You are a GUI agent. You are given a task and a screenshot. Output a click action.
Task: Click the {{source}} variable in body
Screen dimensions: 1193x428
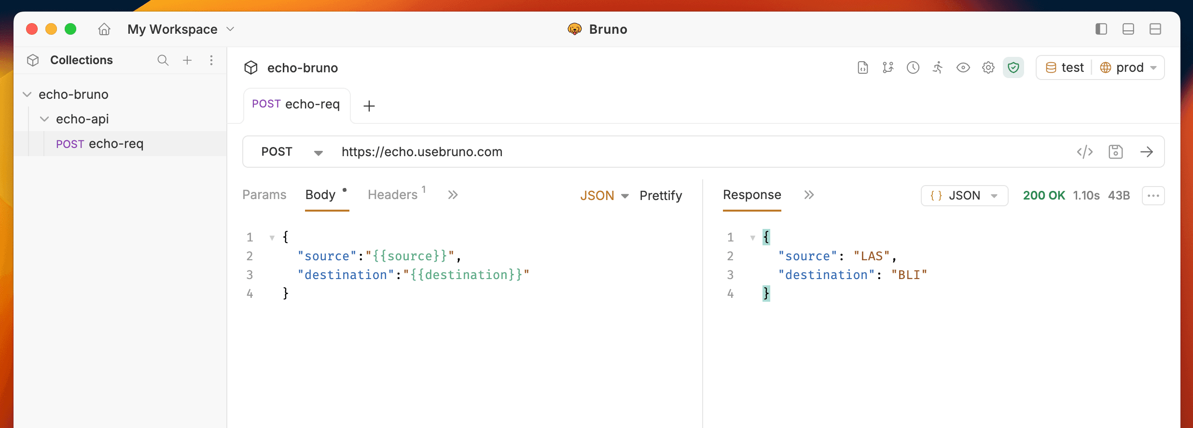coord(410,256)
